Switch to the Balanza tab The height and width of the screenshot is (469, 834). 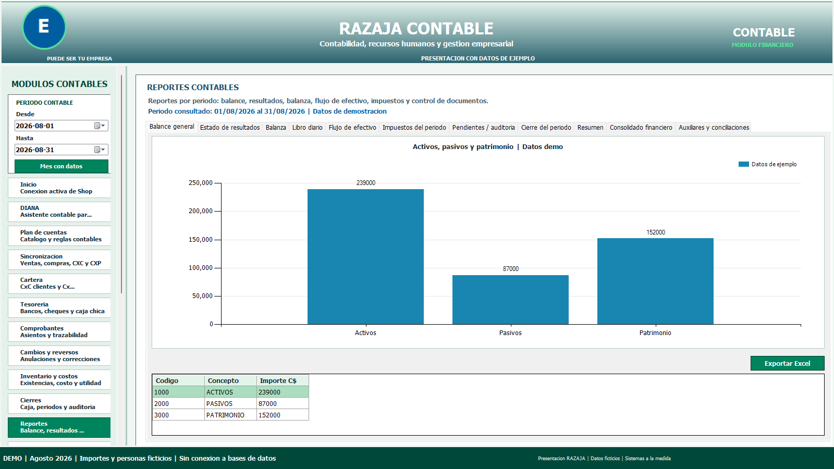point(276,128)
